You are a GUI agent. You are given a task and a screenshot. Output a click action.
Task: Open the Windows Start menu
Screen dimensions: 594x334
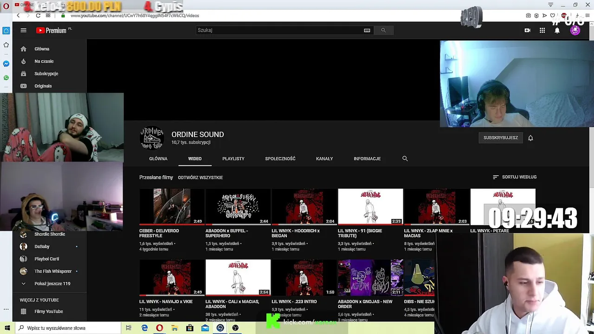coord(7,328)
